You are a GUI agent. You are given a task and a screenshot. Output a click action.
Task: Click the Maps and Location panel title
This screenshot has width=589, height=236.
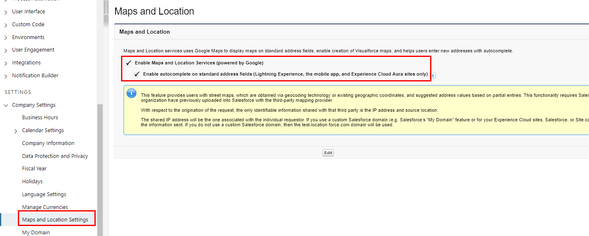point(144,32)
